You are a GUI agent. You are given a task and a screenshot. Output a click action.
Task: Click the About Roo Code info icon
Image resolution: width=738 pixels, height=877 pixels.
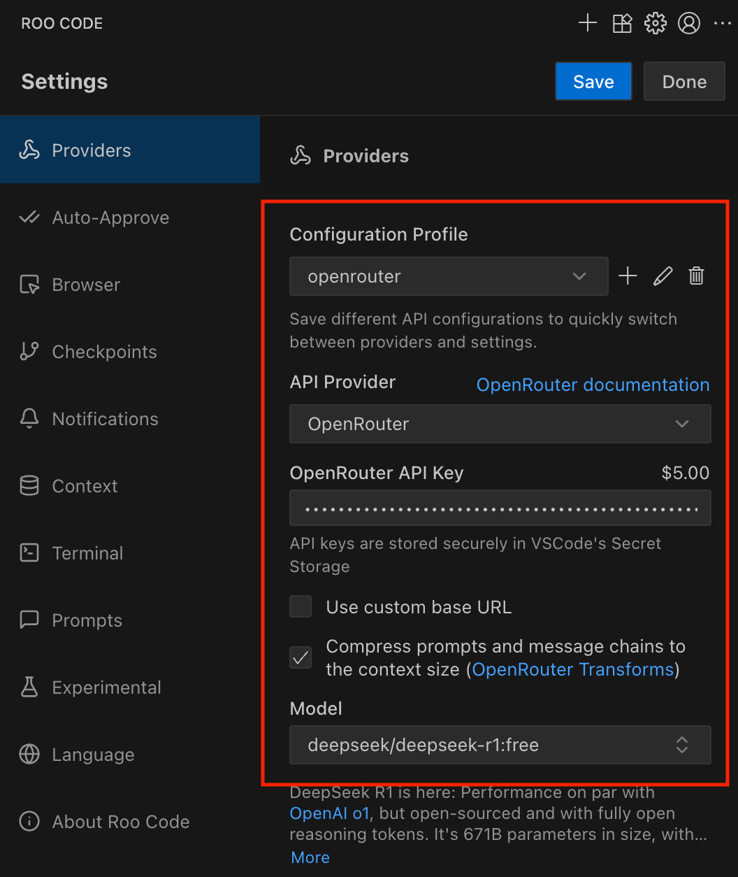[29, 821]
